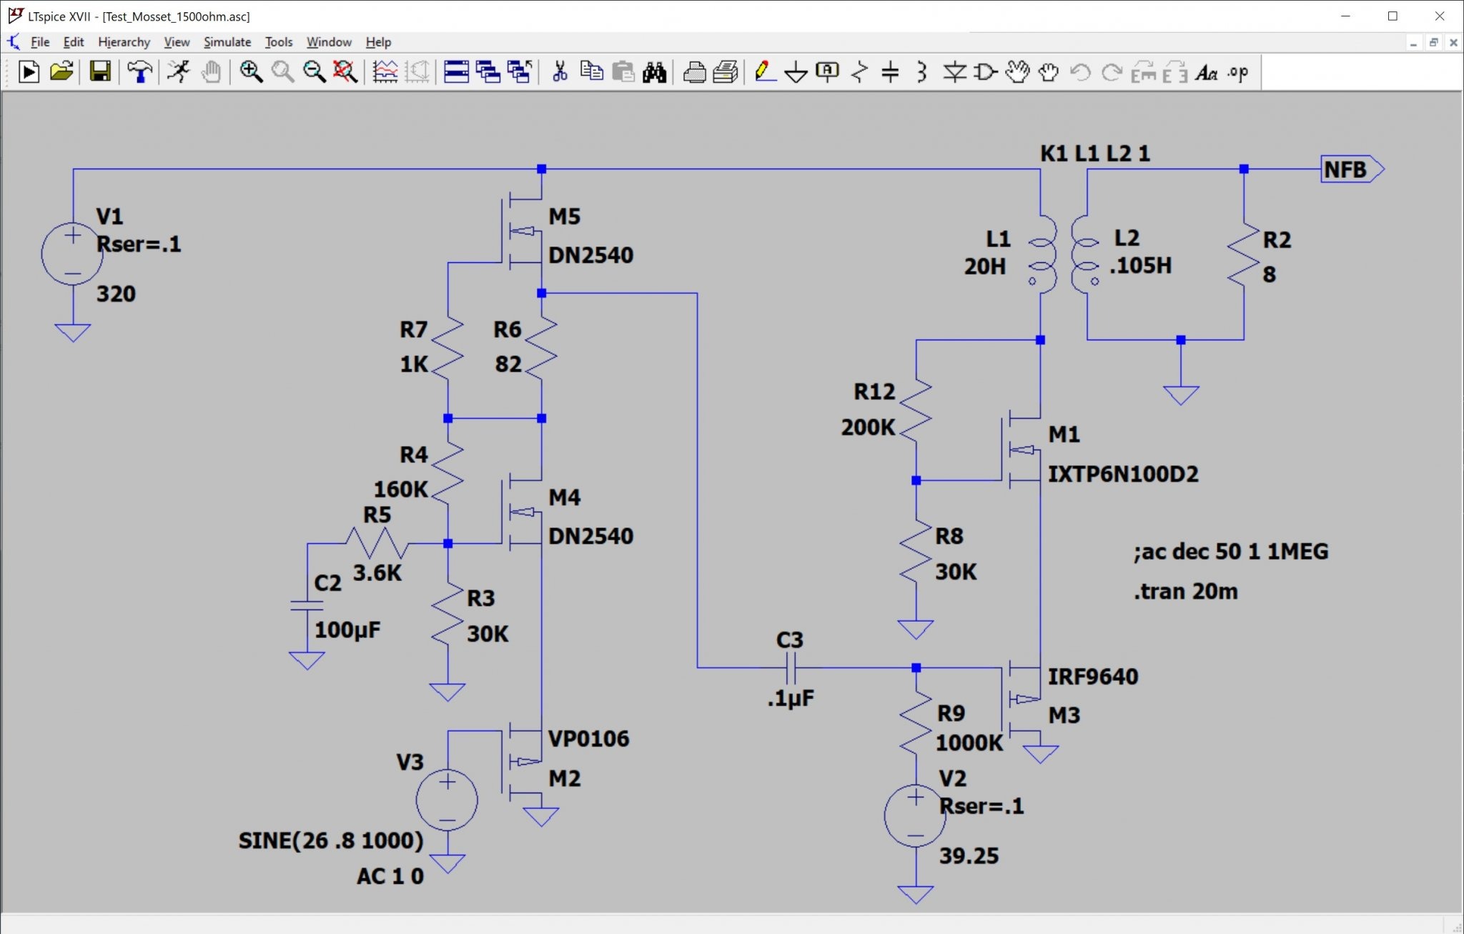Click the C2 100µF capacitor value
This screenshot has width=1464, height=934.
(347, 630)
